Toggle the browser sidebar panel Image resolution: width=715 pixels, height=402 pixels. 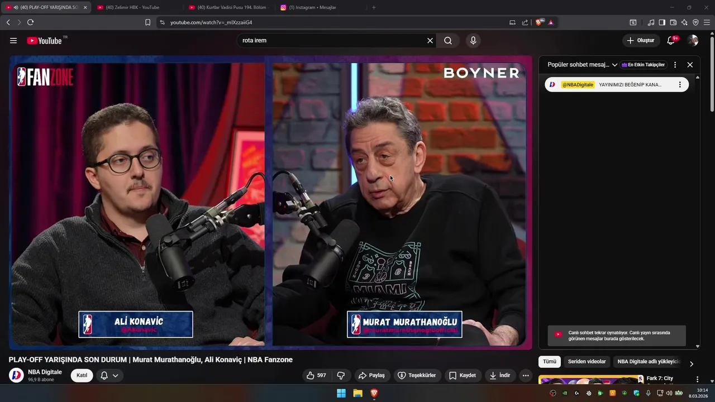[662, 22]
